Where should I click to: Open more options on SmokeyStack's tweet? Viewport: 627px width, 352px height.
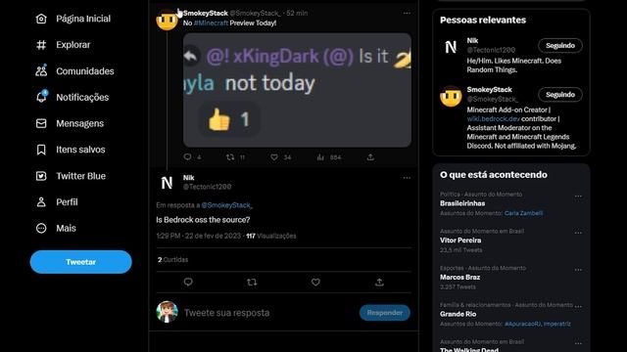tap(407, 13)
